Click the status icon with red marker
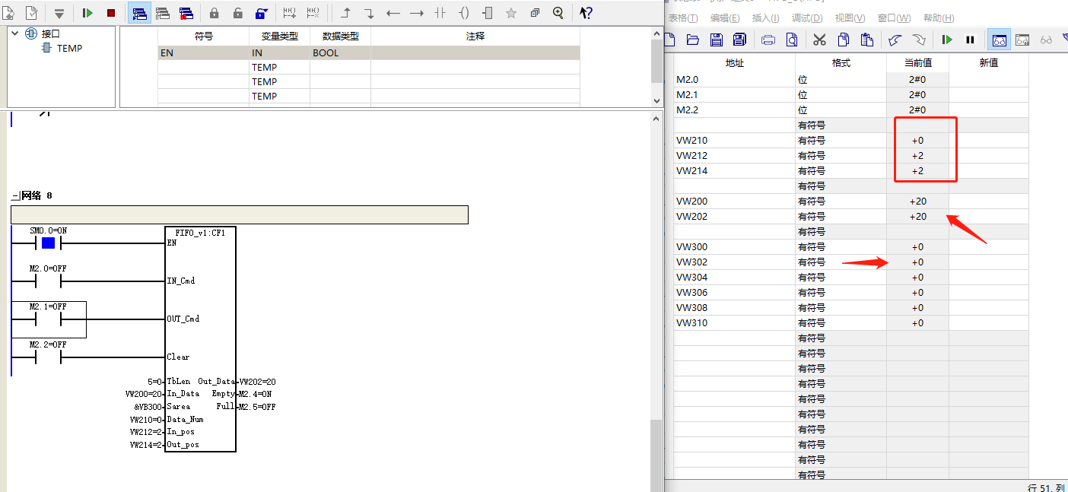Image resolution: width=1068 pixels, height=492 pixels. tap(186, 13)
